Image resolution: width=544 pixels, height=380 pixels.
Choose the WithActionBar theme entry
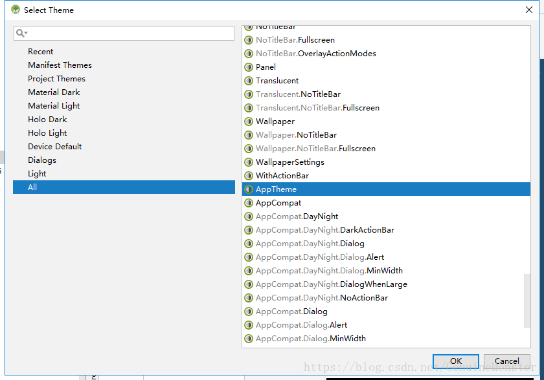[x=386, y=176]
